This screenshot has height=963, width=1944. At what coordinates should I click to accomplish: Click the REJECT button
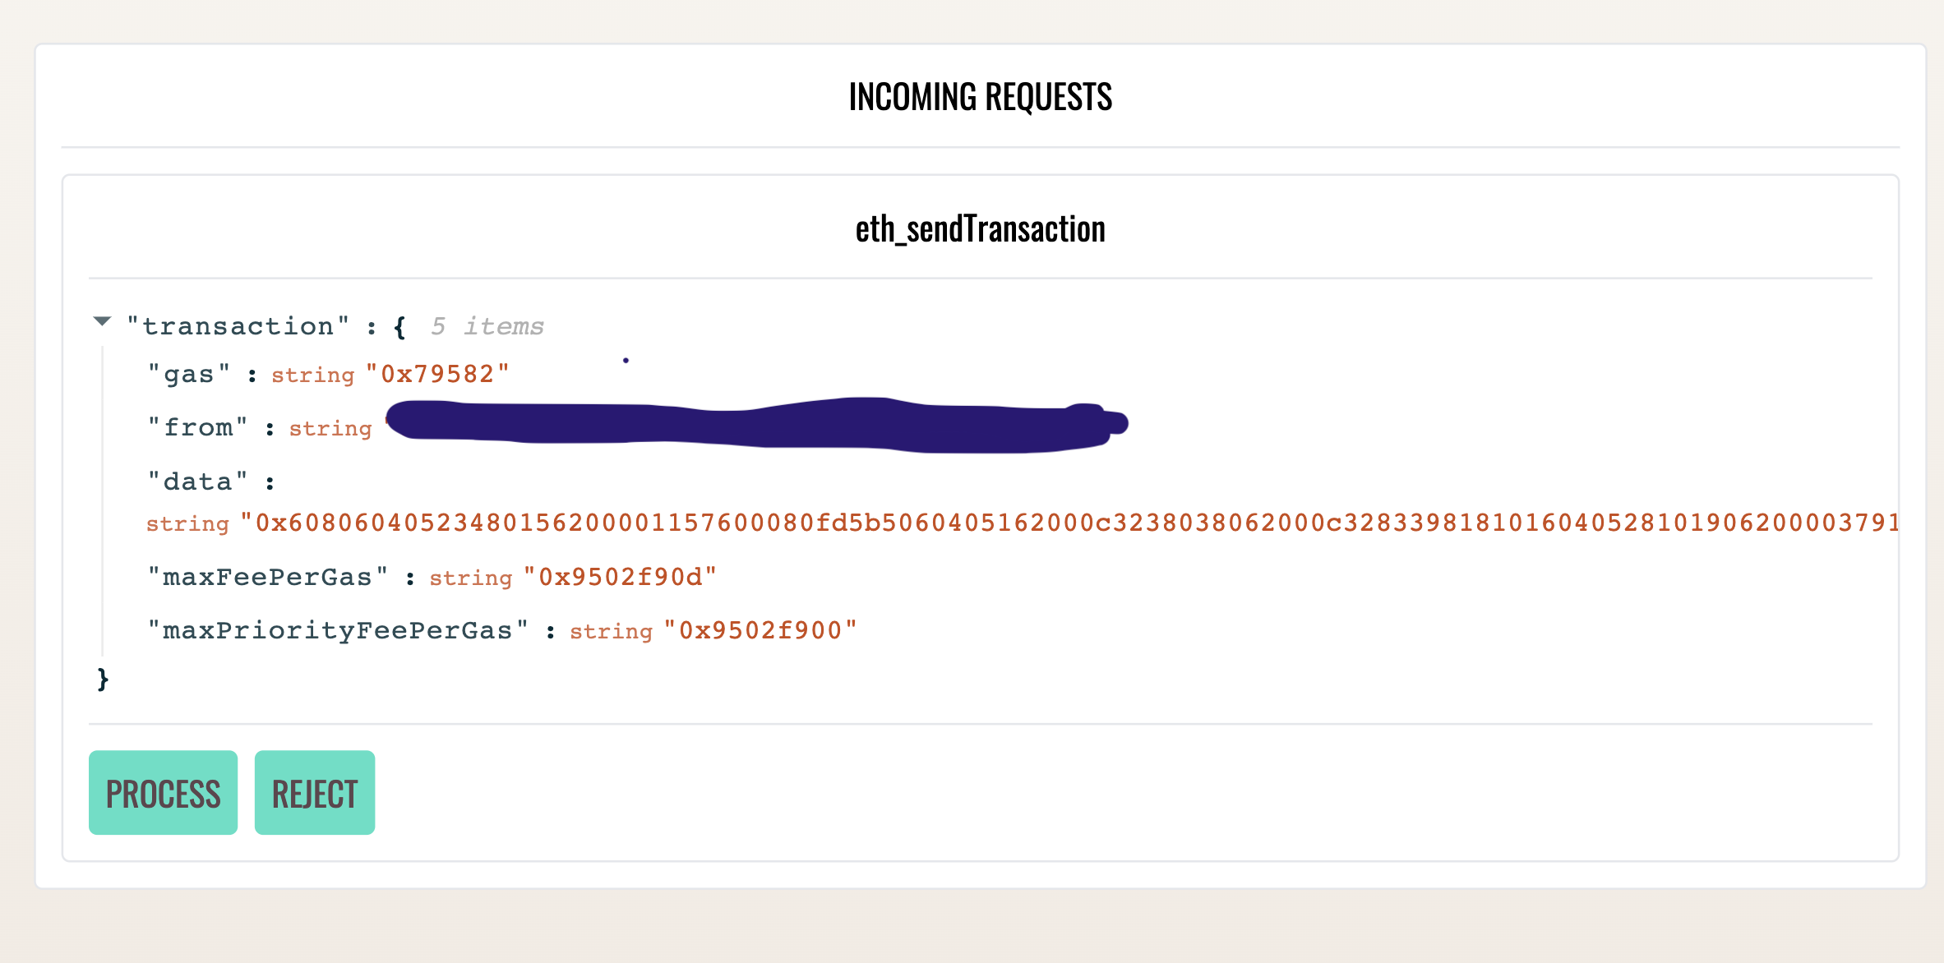(x=314, y=791)
